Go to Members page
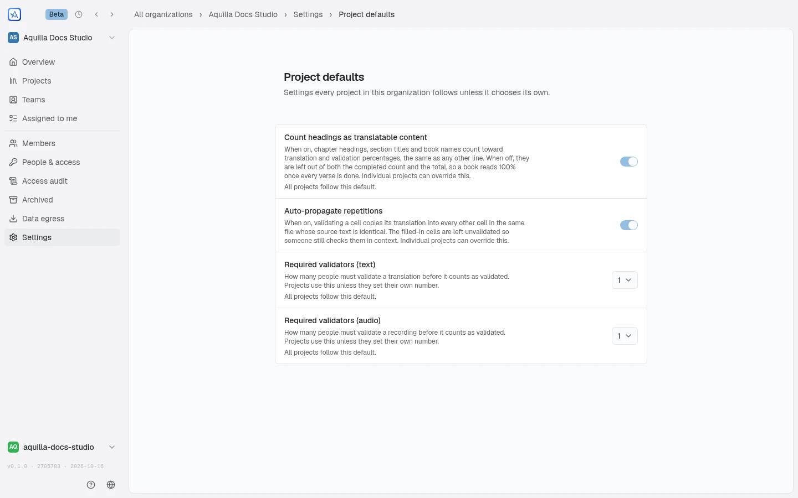This screenshot has width=798, height=498. pos(62,143)
